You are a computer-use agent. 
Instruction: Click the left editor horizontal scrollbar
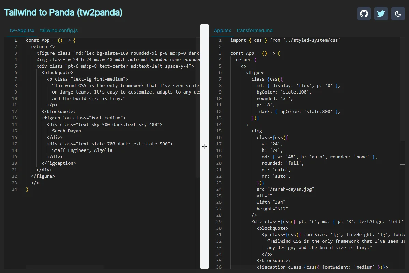coord(65,267)
